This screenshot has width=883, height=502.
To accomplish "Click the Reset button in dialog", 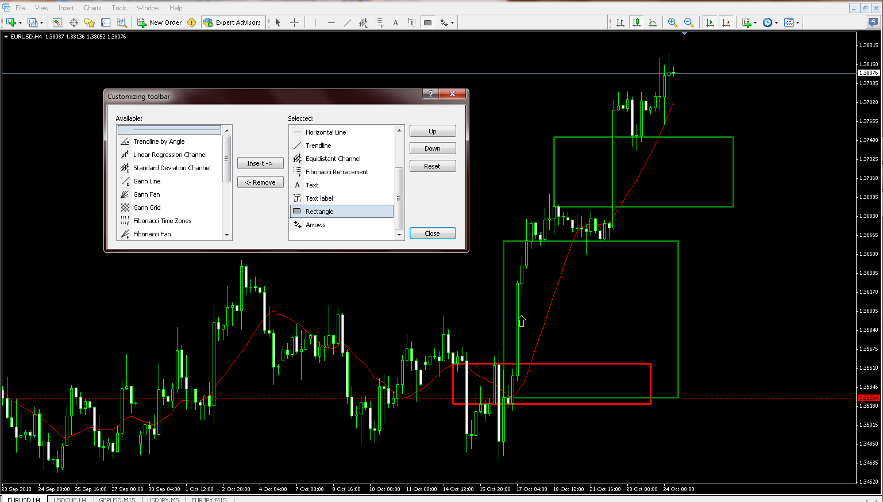I will [x=433, y=166].
